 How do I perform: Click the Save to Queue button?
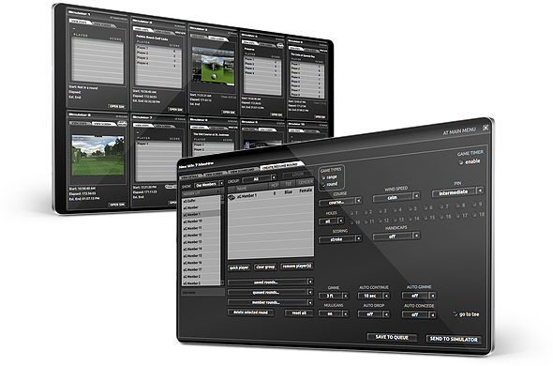click(x=392, y=338)
